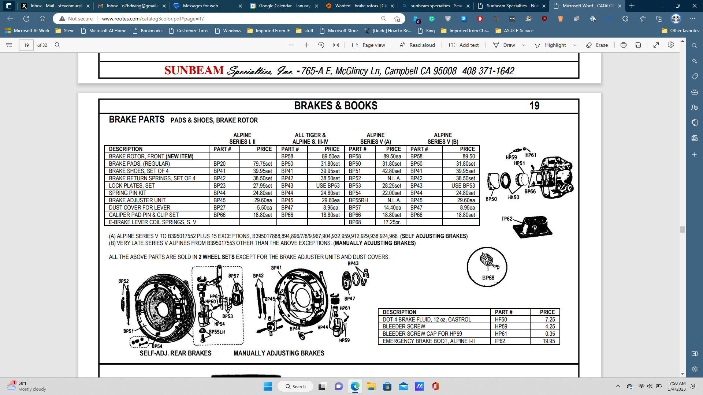Click the page number input field
The width and height of the screenshot is (703, 395).
26,45
